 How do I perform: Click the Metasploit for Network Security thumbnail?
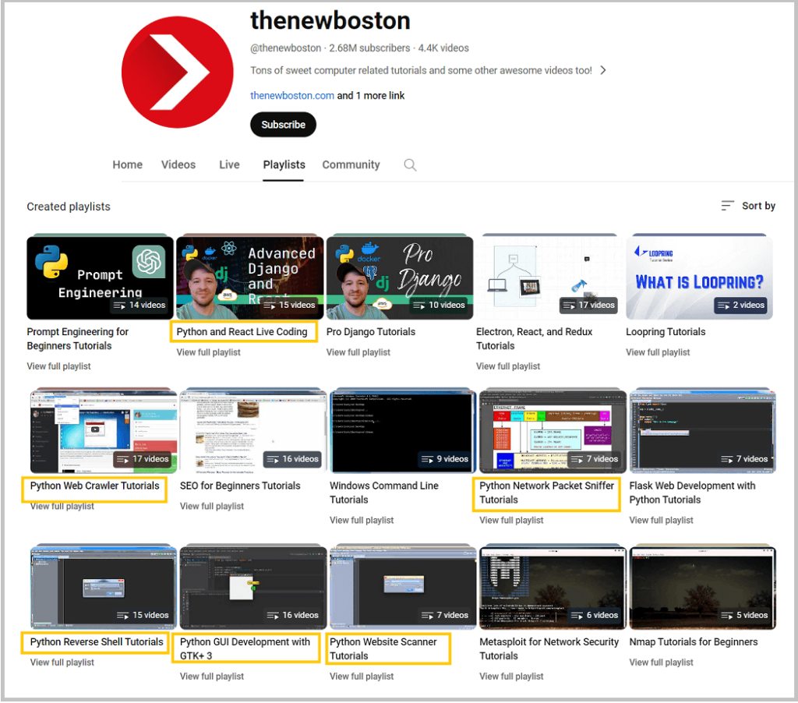click(x=549, y=586)
